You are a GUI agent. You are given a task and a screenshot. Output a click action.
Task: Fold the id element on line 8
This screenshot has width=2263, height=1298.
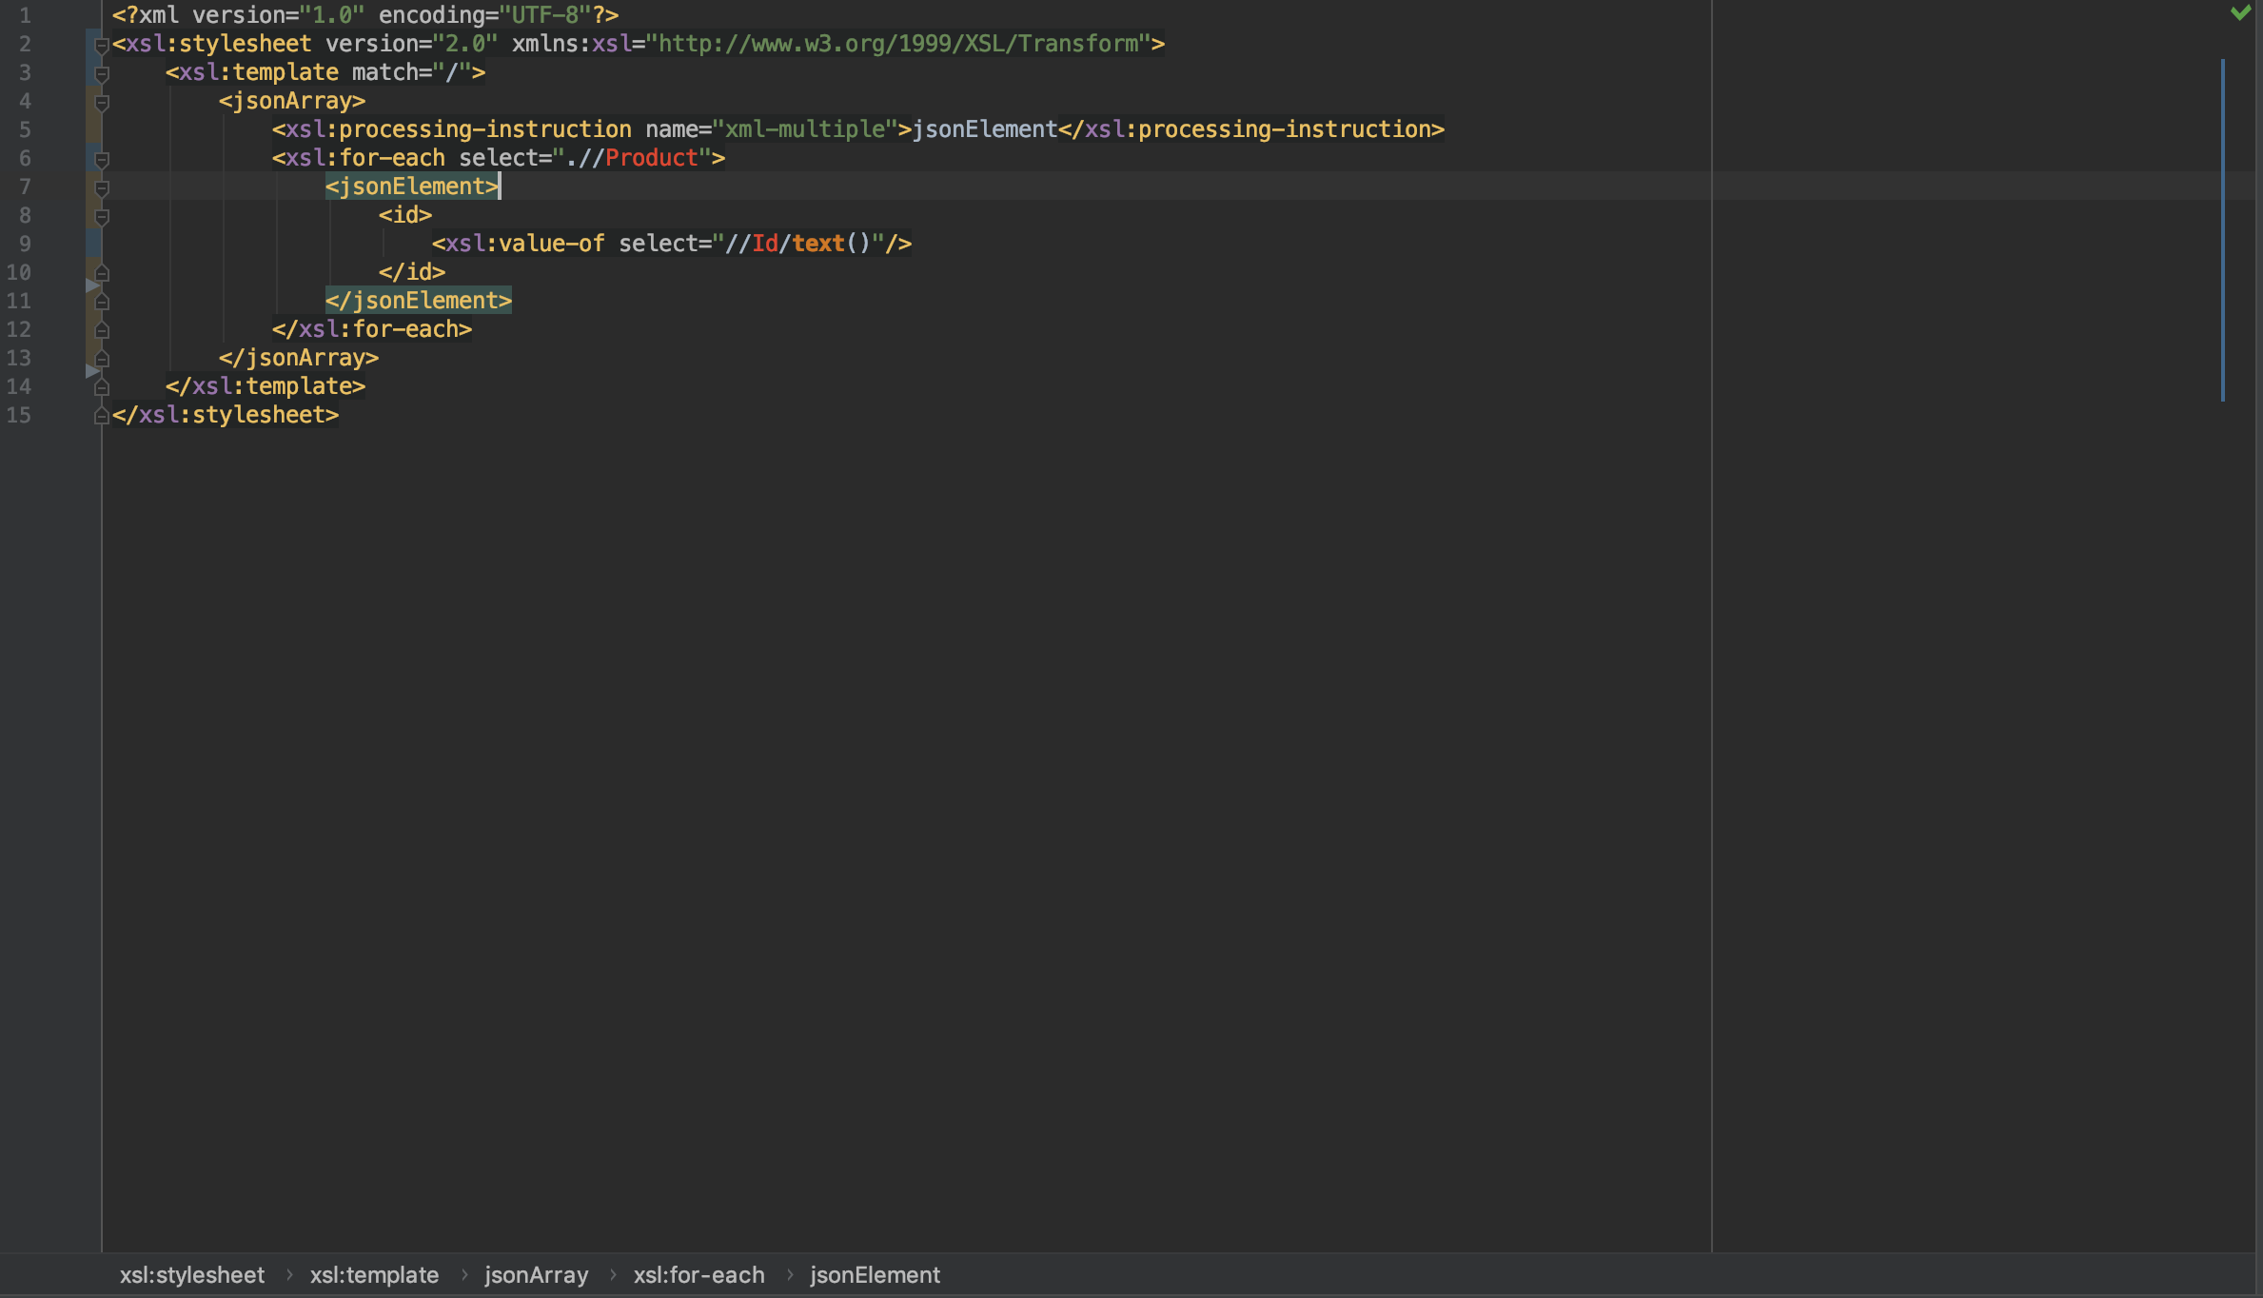(102, 216)
